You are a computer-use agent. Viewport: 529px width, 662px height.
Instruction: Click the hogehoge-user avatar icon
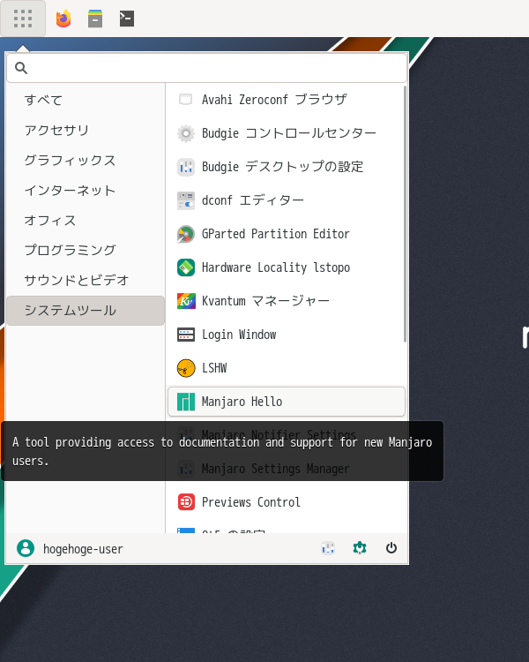[x=26, y=548]
